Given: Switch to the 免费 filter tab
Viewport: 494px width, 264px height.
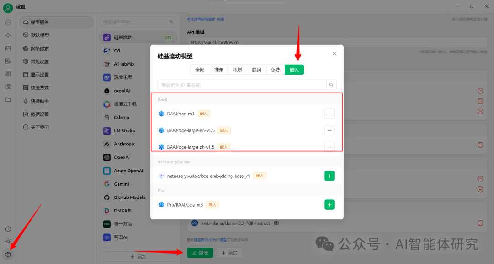Looking at the screenshot, I should pos(275,70).
